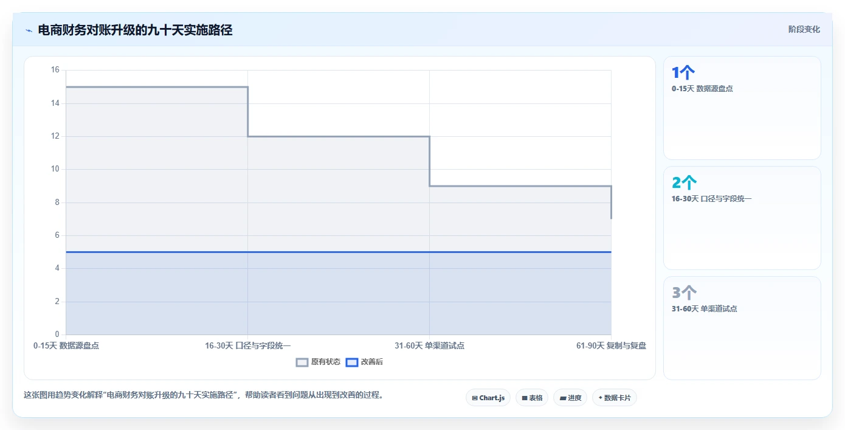Click the 数据卡片 tag
Image resolution: width=845 pixels, height=430 pixels.
point(615,398)
